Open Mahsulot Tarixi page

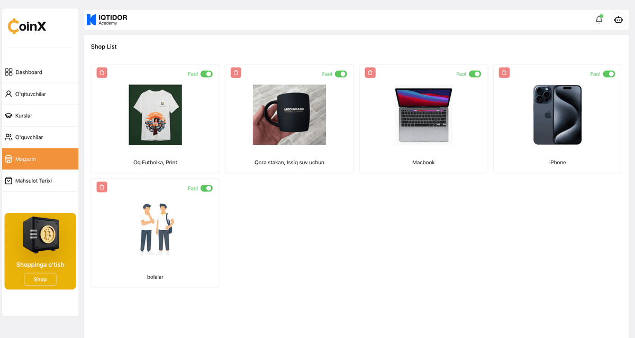point(33,181)
